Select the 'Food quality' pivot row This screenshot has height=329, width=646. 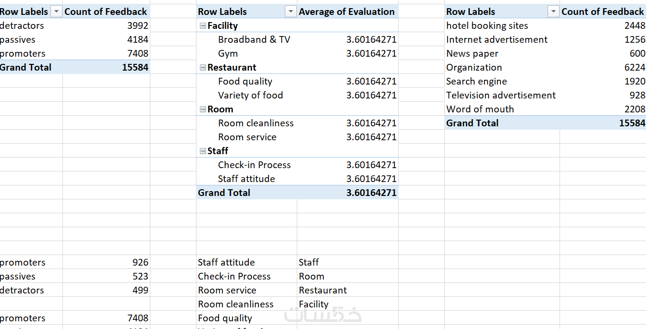tap(297, 81)
